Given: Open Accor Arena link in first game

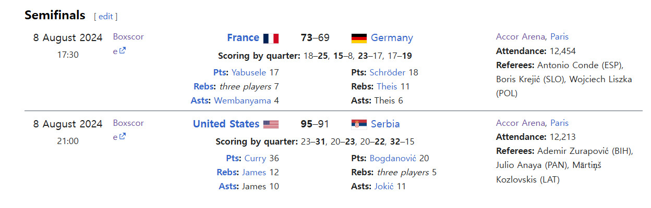Looking at the screenshot, I should [521, 37].
